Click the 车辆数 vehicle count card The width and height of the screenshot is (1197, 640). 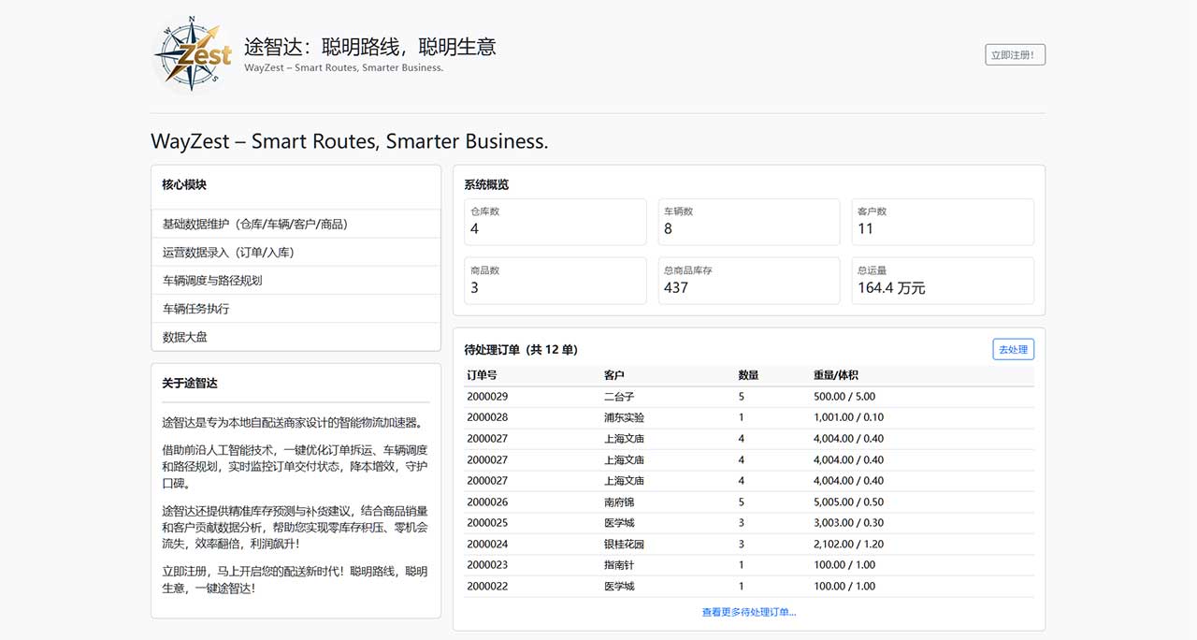point(748,222)
